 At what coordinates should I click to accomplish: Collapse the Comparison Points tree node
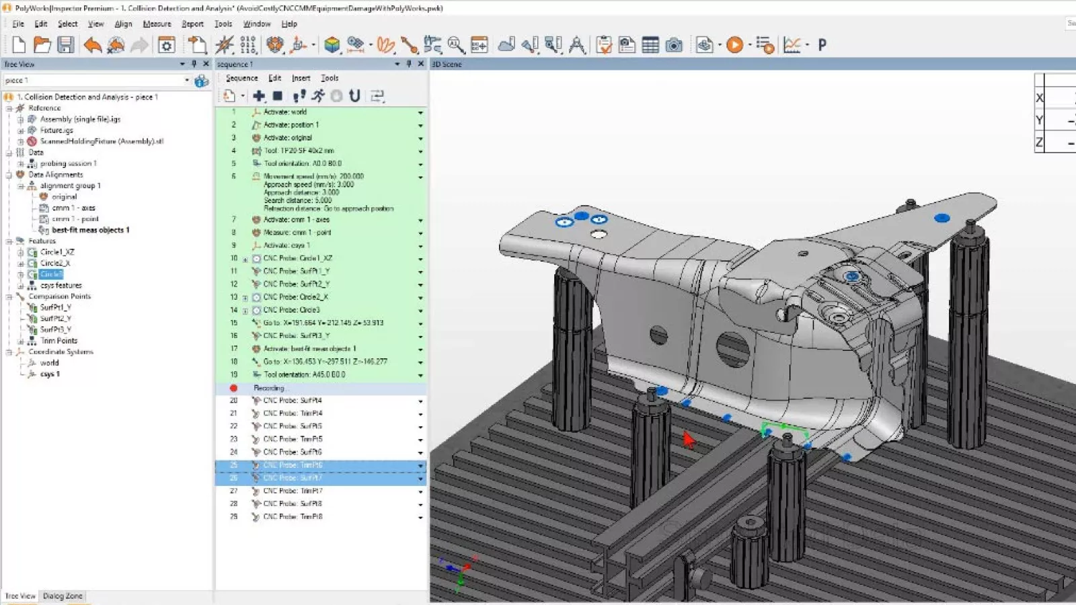[x=9, y=296]
